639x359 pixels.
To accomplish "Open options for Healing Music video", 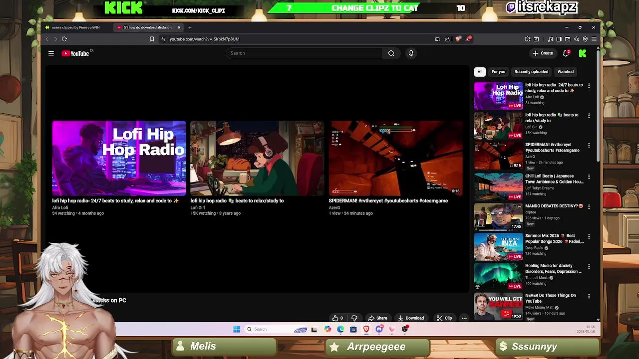I will click(589, 266).
